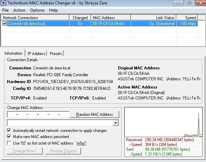Click the 'No' value in Changed column

click(x=80, y=24)
